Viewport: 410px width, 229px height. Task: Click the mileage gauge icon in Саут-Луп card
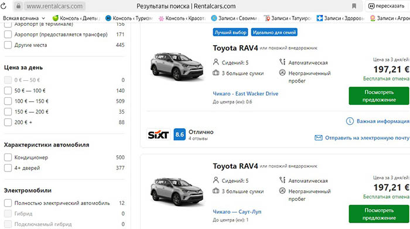pyautogui.click(x=282, y=190)
